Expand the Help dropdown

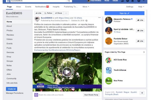click(141, 7)
